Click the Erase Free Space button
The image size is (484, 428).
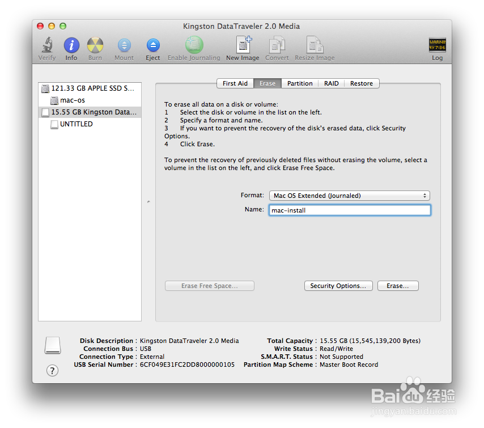click(x=210, y=286)
